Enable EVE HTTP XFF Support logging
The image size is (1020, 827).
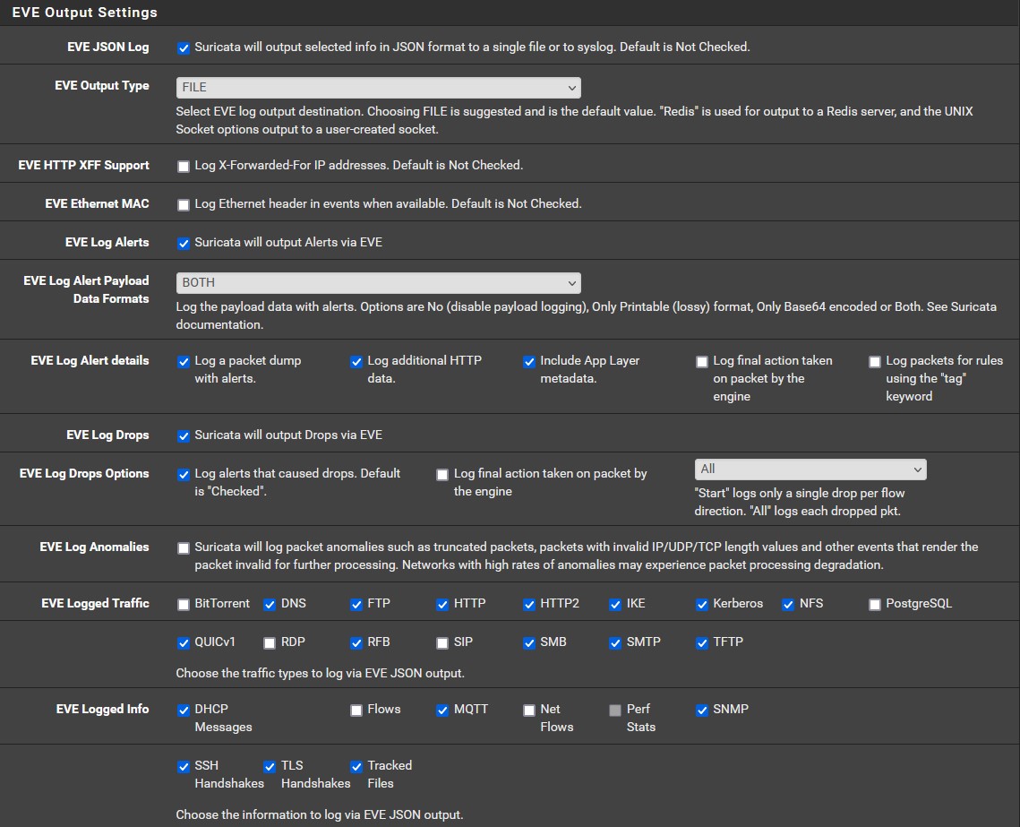[x=184, y=166]
